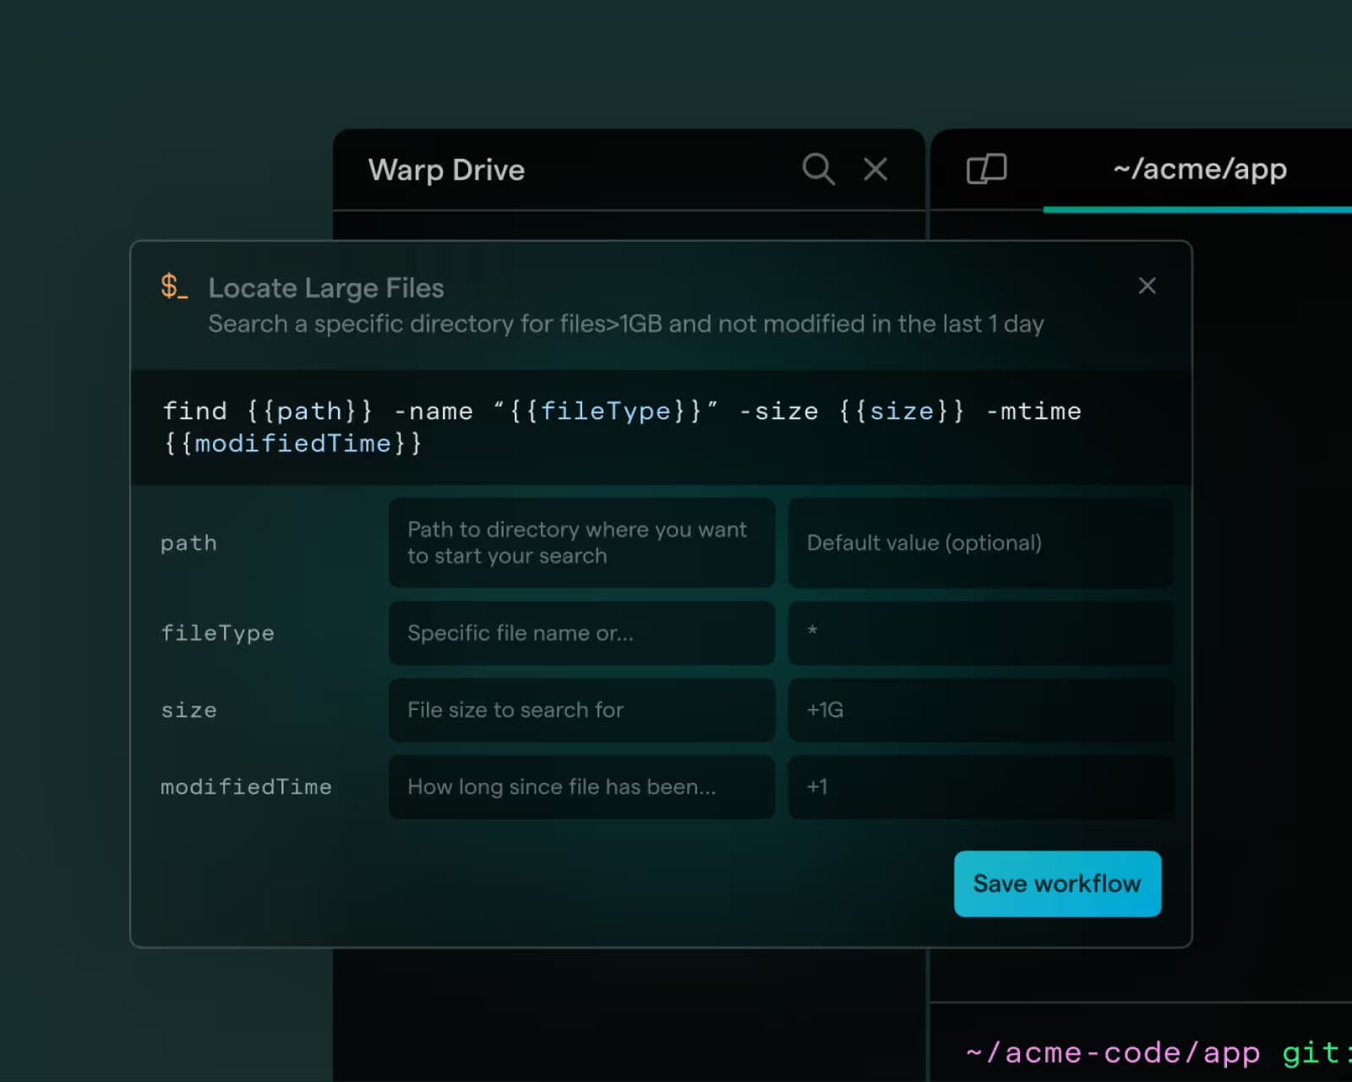This screenshot has height=1082, width=1352.
Task: Select the {{size}} parameter in the command
Action: tap(899, 411)
